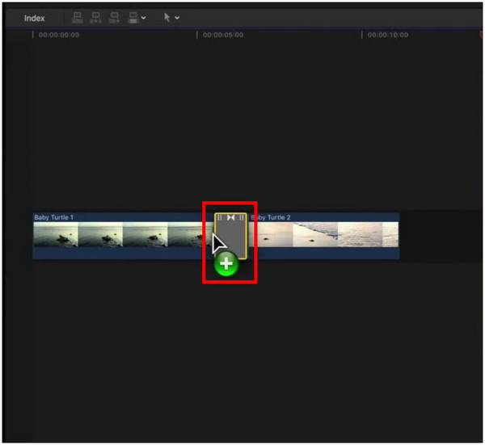Click the 00:00:05:00 ruler timecode
The width and height of the screenshot is (485, 445).
[223, 35]
